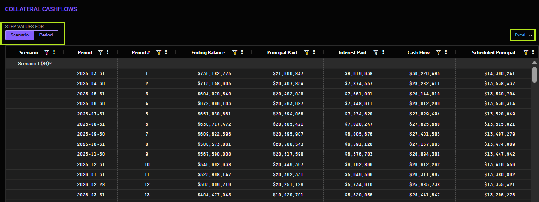Switch step values to Period

[x=46, y=35]
